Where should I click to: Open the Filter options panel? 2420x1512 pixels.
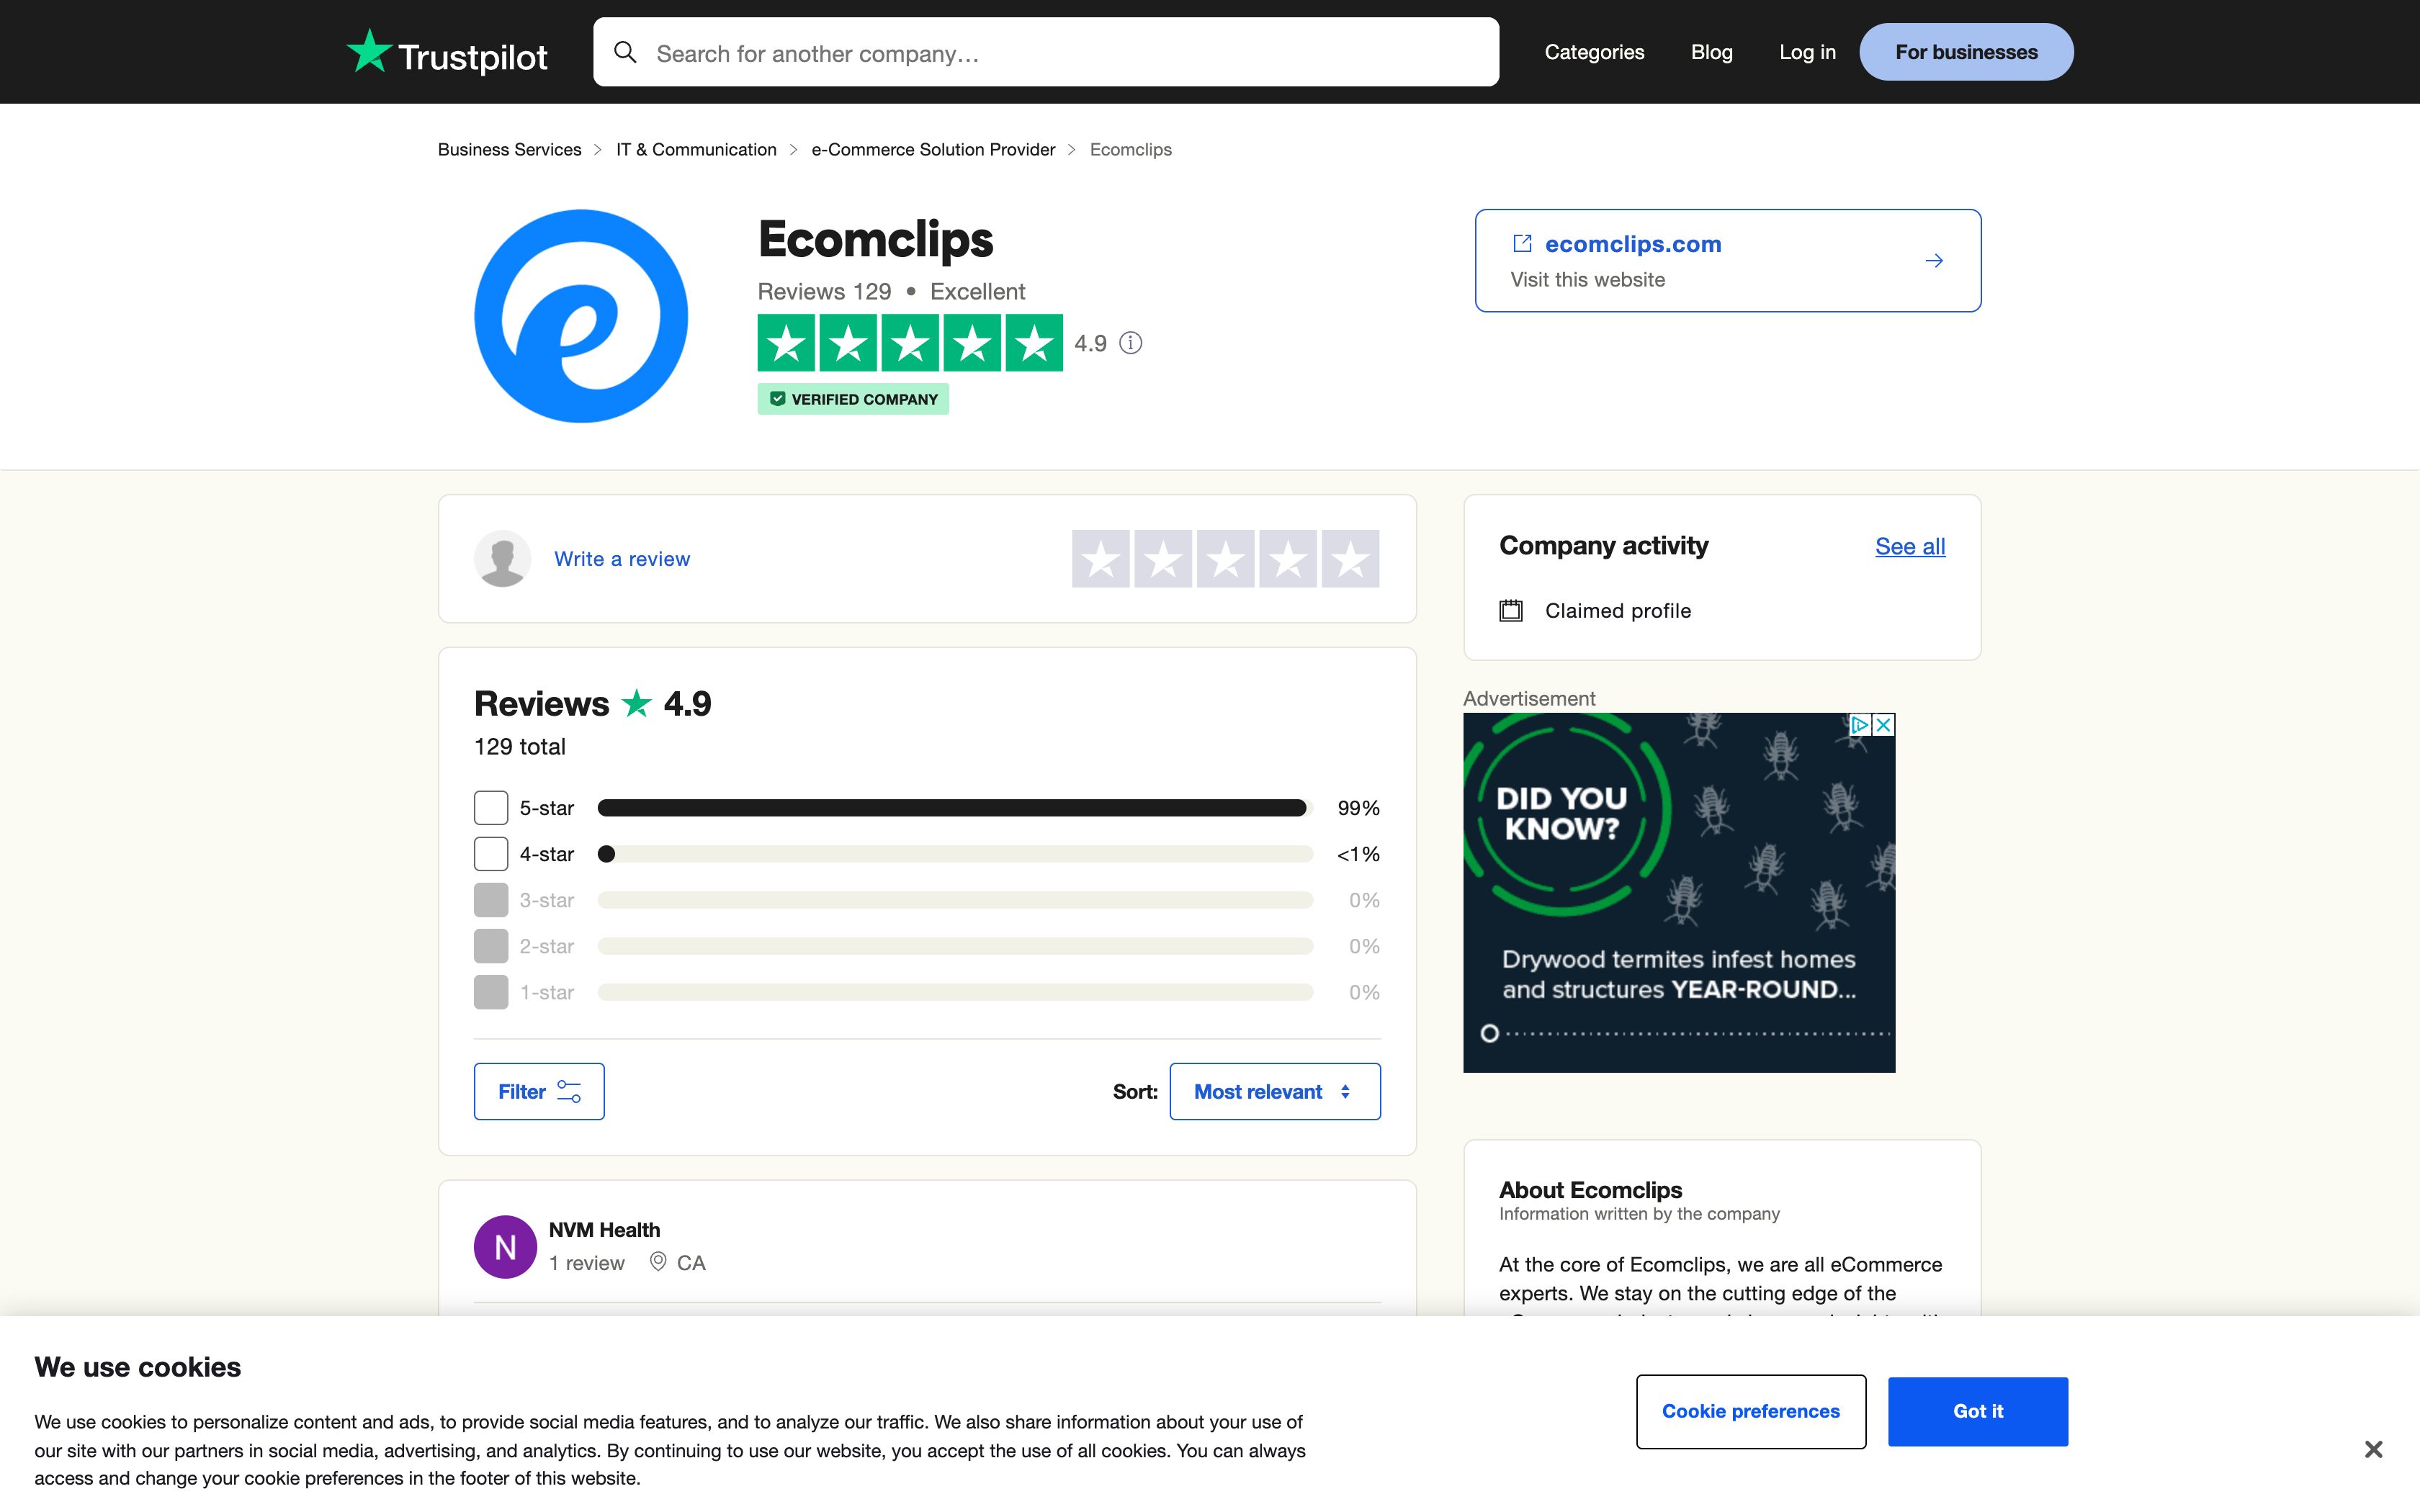click(x=538, y=1091)
